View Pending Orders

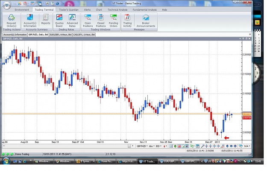pyautogui.click(x=113, y=21)
